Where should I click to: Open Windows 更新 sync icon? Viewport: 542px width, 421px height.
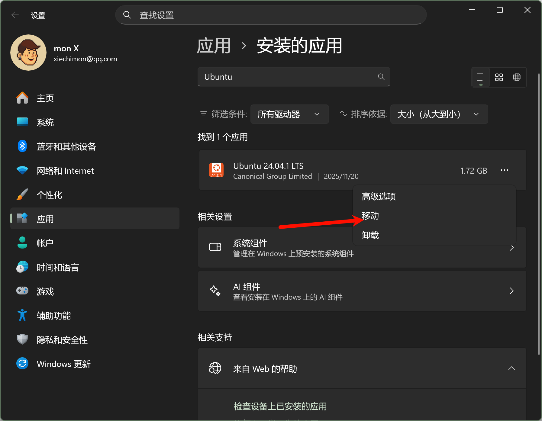click(x=22, y=364)
